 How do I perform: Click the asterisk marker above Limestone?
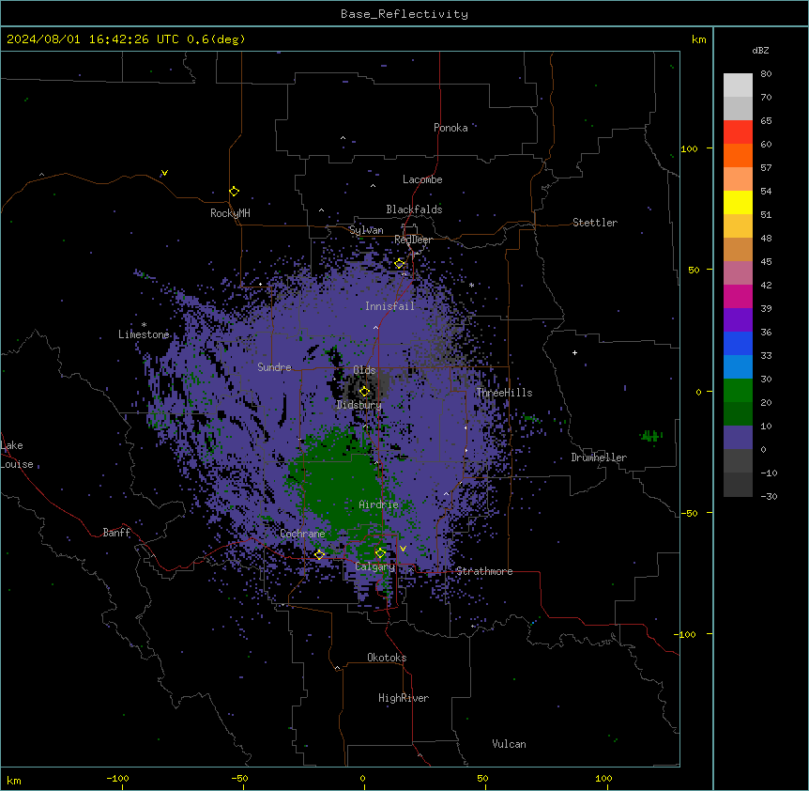pos(144,325)
